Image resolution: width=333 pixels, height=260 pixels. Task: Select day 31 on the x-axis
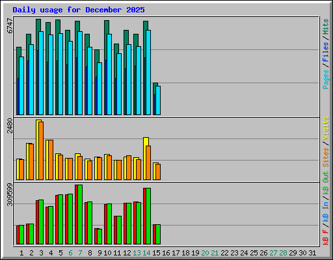[x=312, y=253]
